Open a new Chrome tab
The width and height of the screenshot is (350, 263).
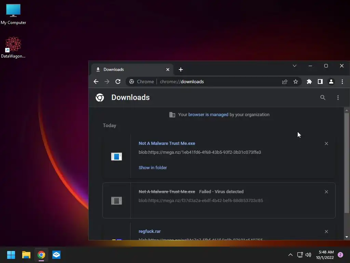point(181,70)
